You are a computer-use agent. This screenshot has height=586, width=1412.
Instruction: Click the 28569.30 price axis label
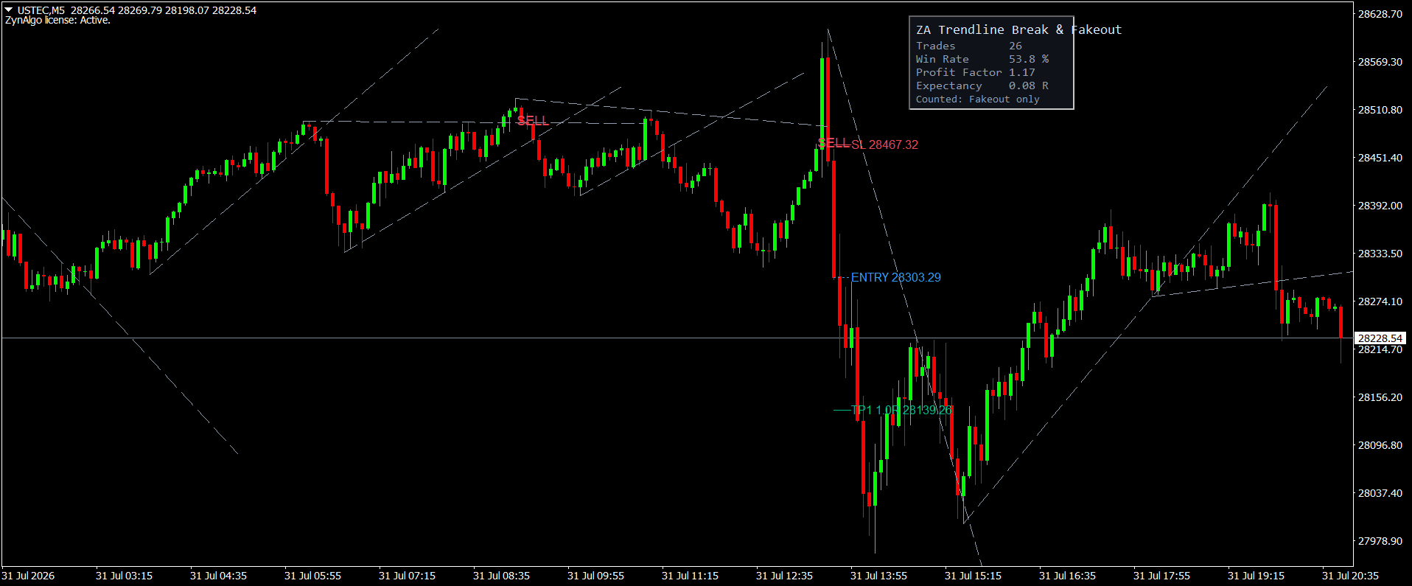(x=1380, y=62)
